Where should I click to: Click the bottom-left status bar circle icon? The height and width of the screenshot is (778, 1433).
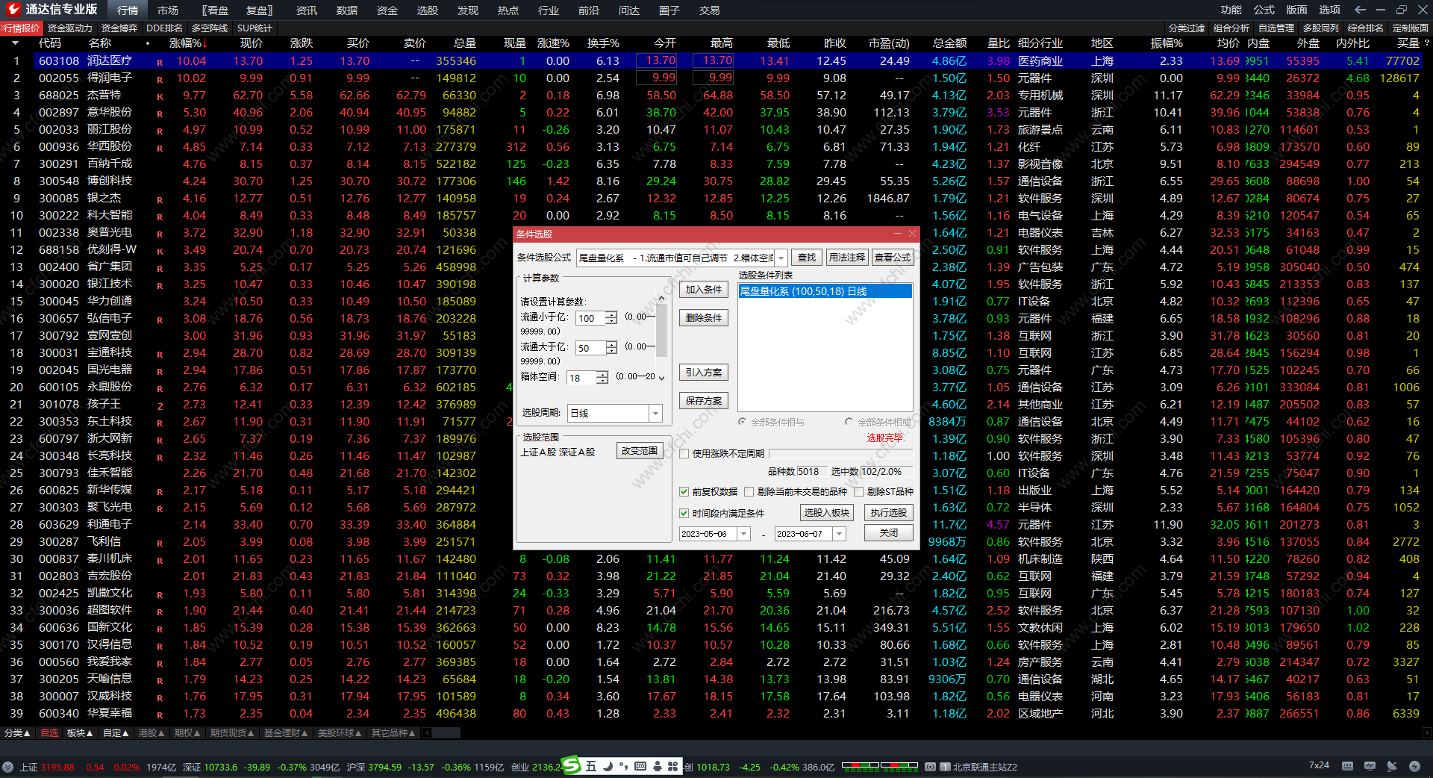click(x=8, y=767)
